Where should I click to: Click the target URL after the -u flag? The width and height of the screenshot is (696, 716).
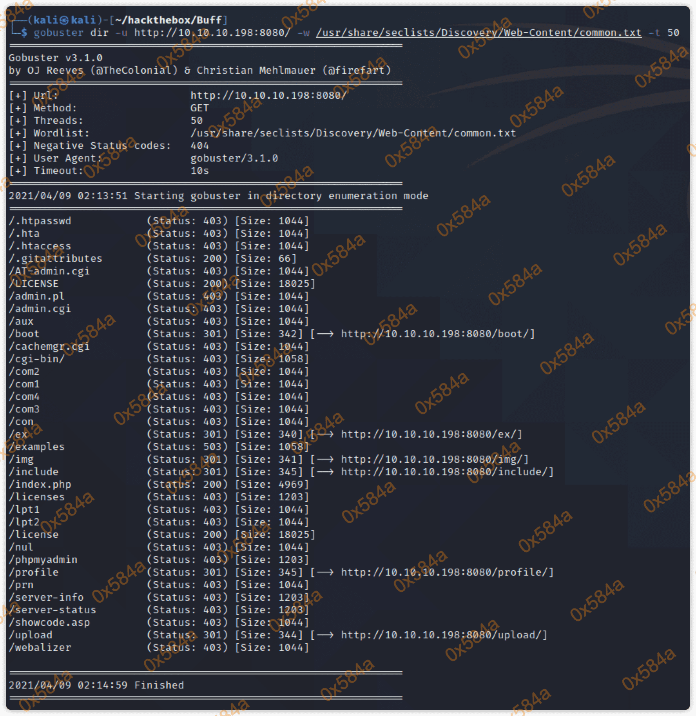click(x=212, y=33)
